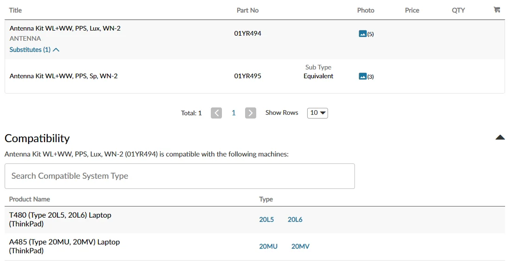Open machine type 20MU link
This screenshot has height=269, width=518.
[268, 246]
